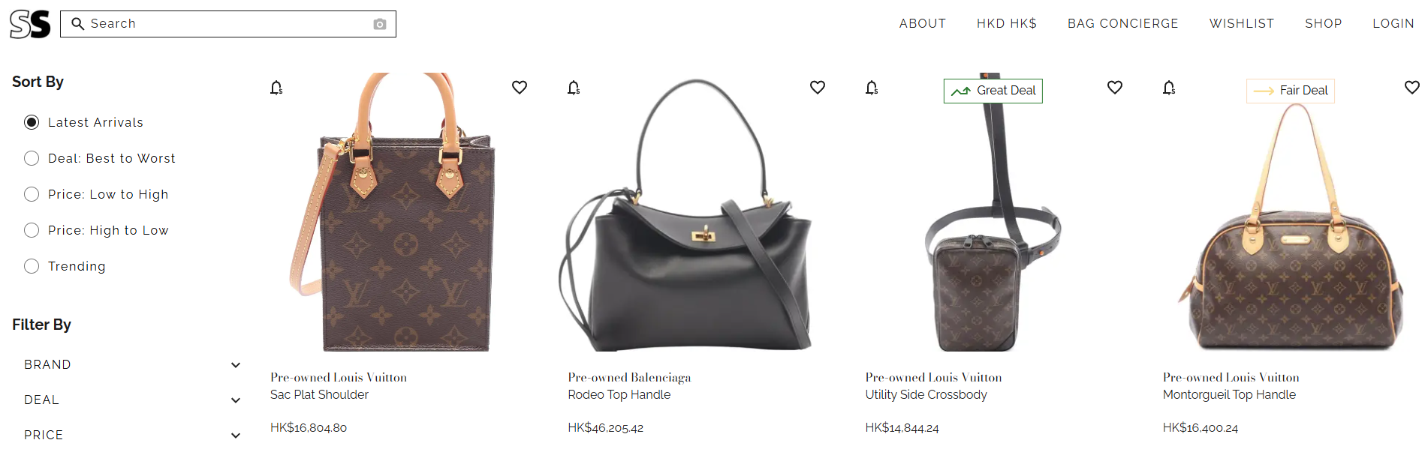
Task: Click the LOGIN link
Action: tap(1393, 23)
